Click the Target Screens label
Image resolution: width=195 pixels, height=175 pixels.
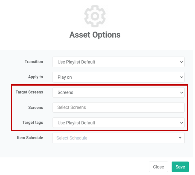tap(29, 92)
